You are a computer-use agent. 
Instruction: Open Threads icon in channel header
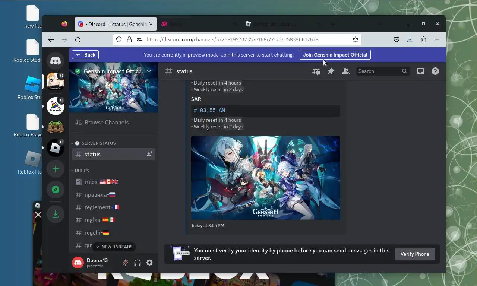(316, 71)
